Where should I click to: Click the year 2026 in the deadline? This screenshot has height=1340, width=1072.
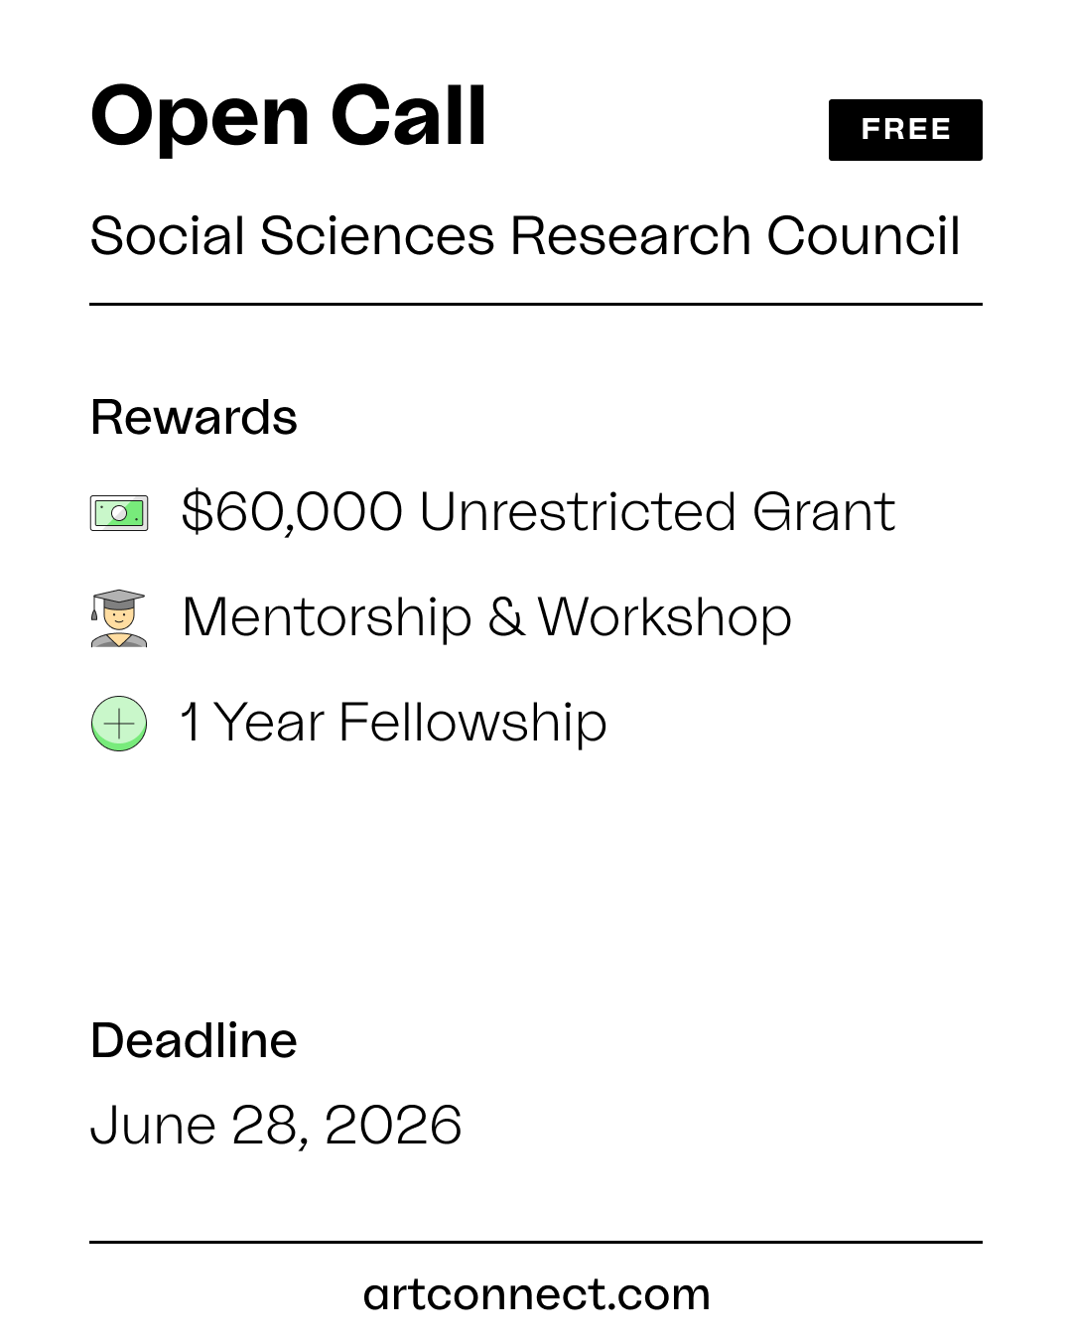(x=393, y=1126)
